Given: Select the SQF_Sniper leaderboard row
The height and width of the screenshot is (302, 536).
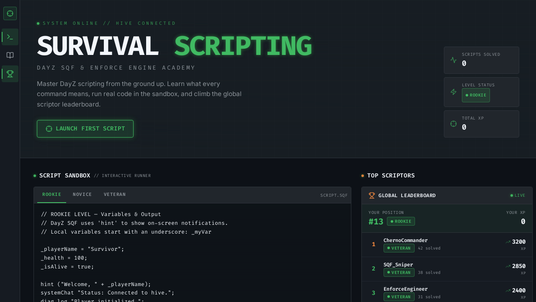Looking at the screenshot, I should coord(447,269).
